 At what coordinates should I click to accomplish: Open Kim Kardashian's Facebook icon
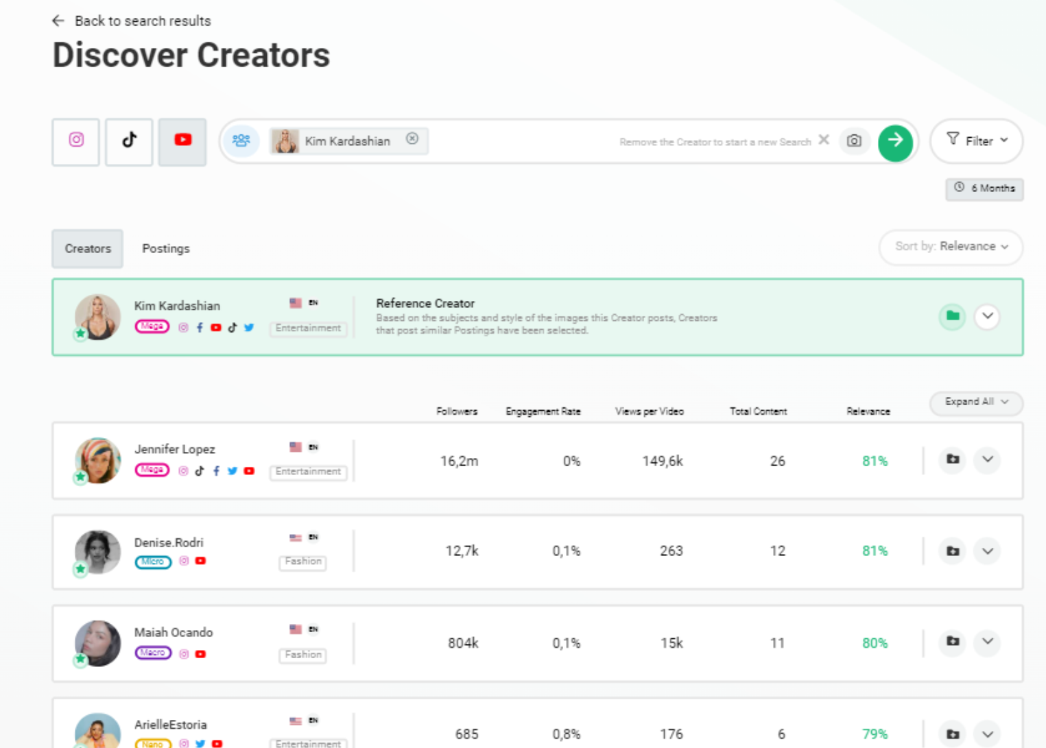(200, 328)
